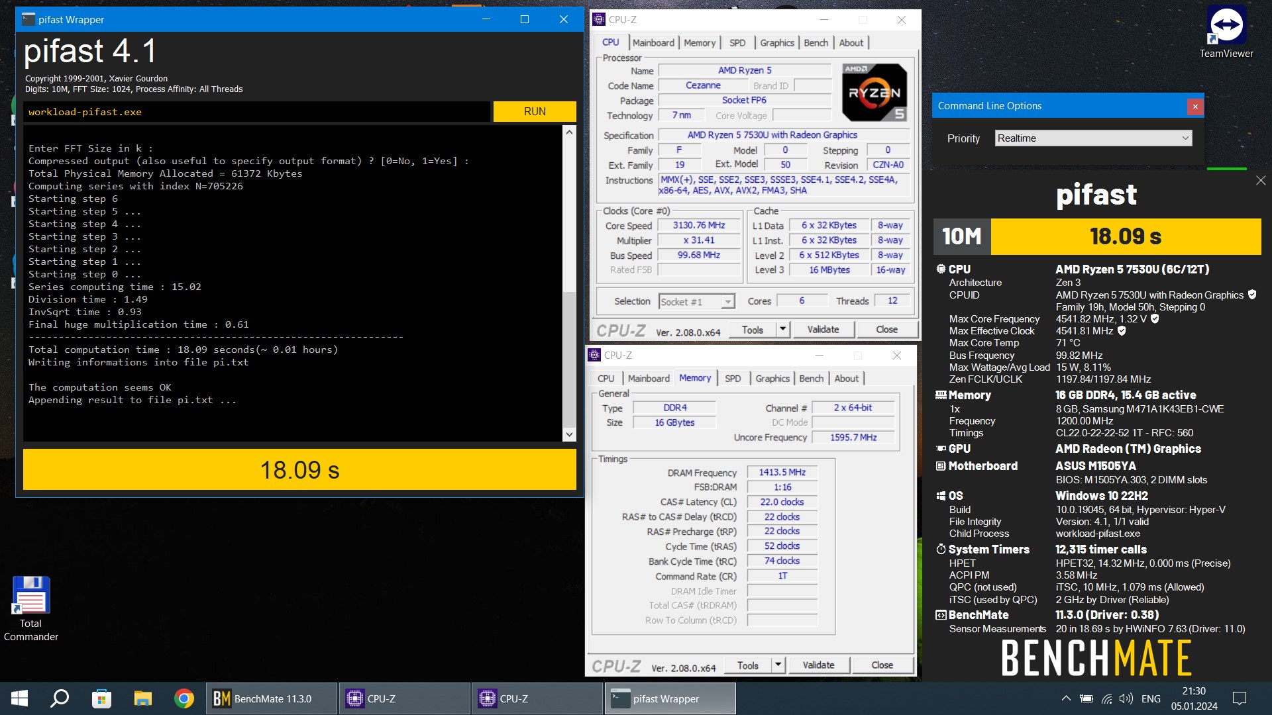Screen dimensions: 1272x715
Task: Select Bench tab in upper CPU-Z window
Action: pos(816,42)
